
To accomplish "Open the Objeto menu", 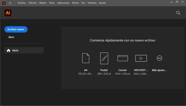I will point(43,3).
